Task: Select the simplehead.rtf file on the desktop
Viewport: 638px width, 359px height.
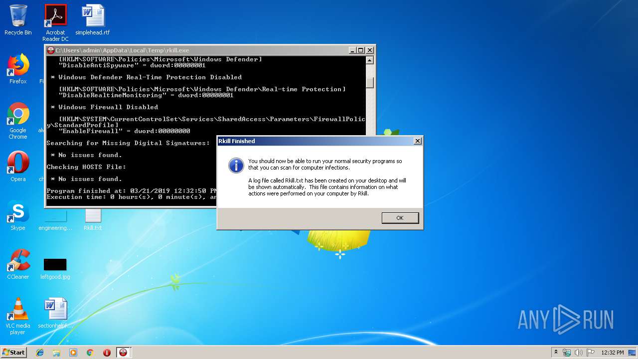Action: [93, 20]
